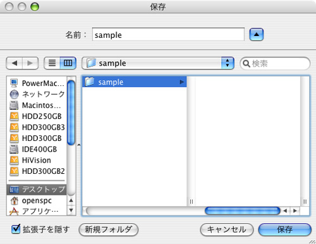Open the HiVision volume
Viewport: 316px width, 244px height.
(37, 160)
